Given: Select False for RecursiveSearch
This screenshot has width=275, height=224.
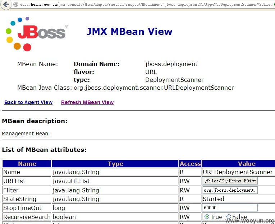Looking at the screenshot, I should (x=229, y=217).
